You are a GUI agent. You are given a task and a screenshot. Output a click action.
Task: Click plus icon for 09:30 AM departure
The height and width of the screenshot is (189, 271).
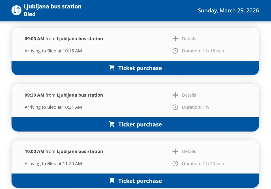point(175,95)
